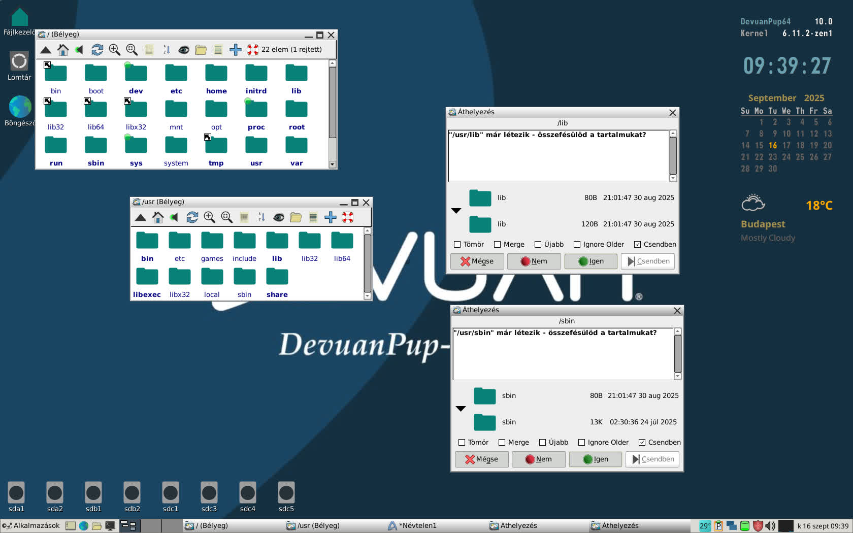Enable Merge checkbox in /lib dialog
Viewport: 853px width, 533px height.
coord(497,244)
